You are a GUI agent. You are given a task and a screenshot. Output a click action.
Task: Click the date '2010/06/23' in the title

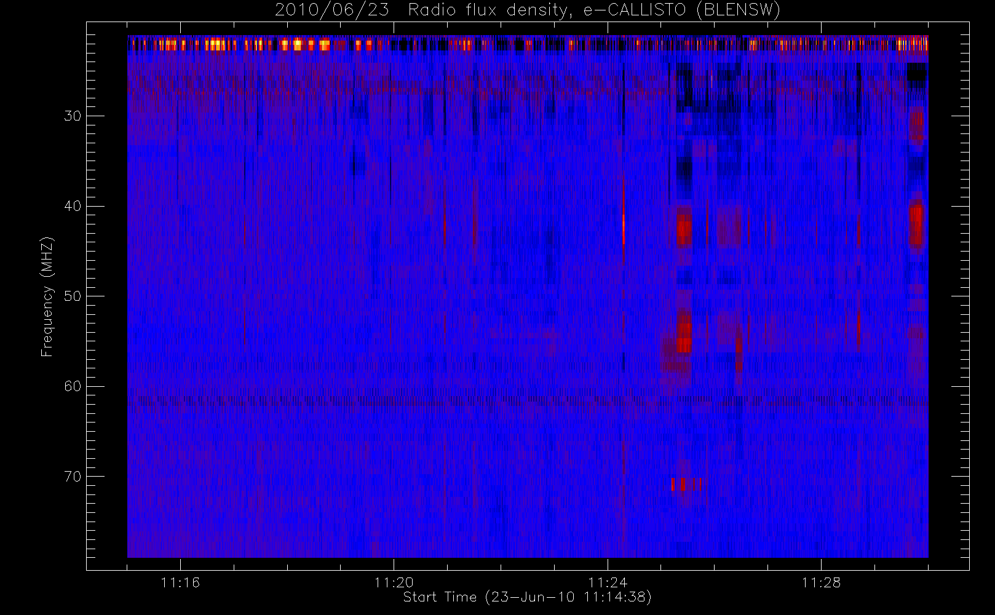pos(332,10)
